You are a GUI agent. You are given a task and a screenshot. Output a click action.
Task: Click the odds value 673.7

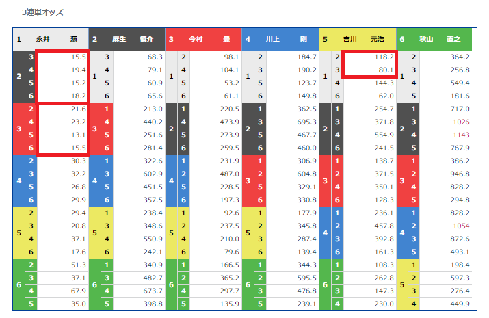click(153, 291)
